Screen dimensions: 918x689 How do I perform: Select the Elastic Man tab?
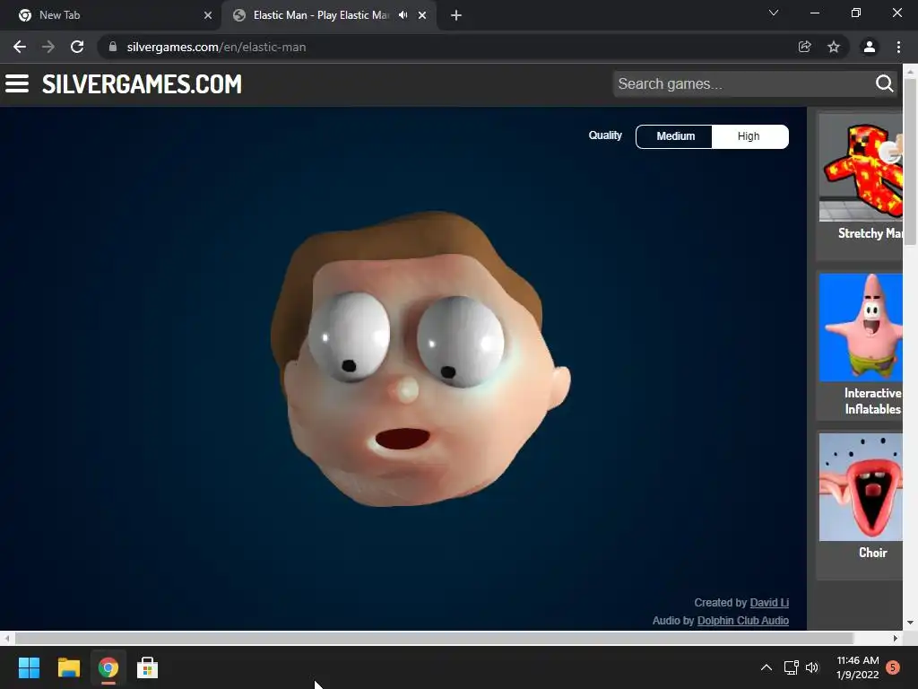[329, 15]
